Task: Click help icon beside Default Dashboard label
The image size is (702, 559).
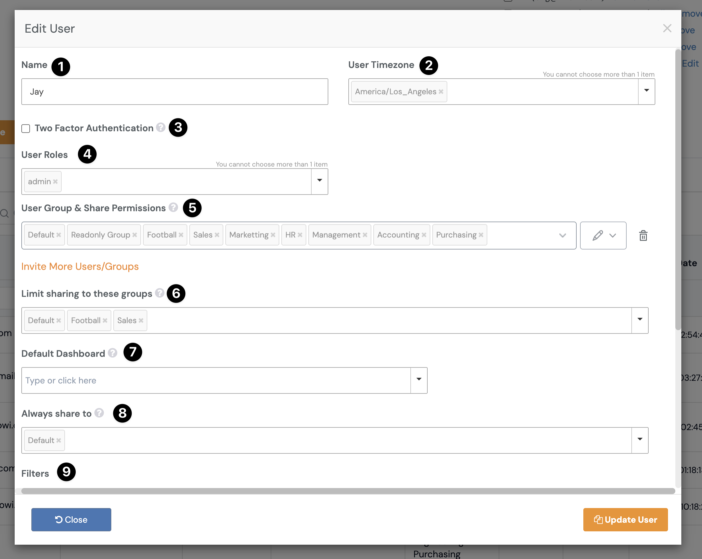Action: (113, 353)
